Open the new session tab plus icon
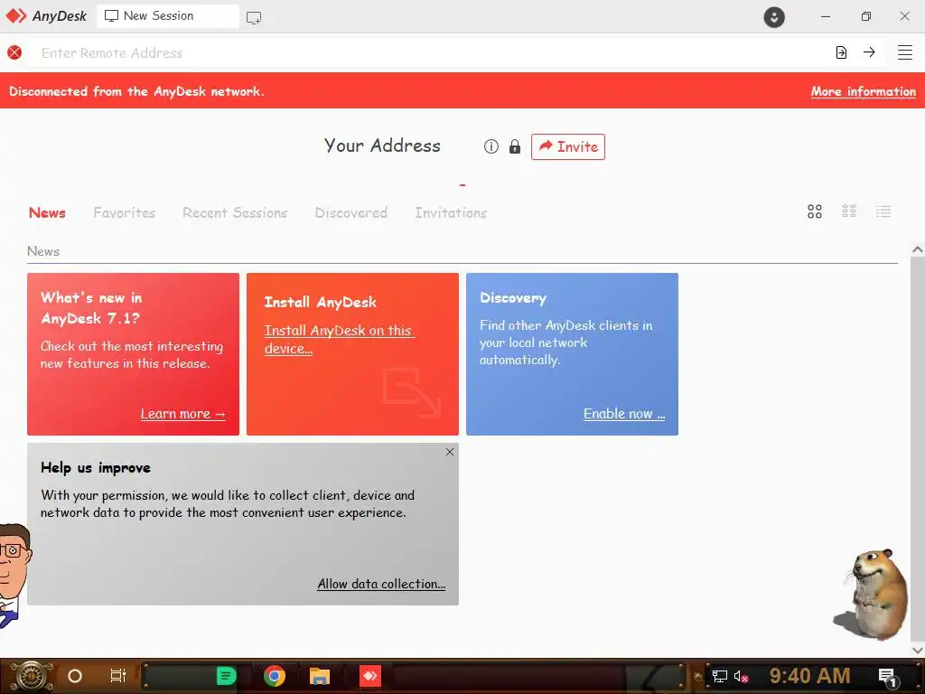925x694 pixels. point(254,18)
